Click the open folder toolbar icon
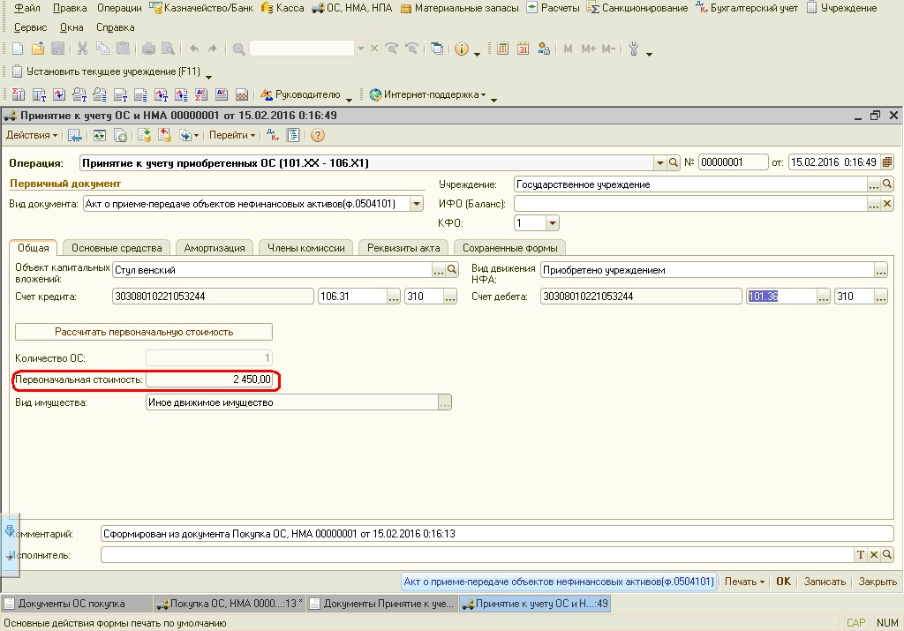The height and width of the screenshot is (631, 904). pyautogui.click(x=38, y=49)
